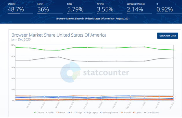Click the Apr 2020 Safari data point
Screen dimensions: 182x118
click(x=58, y=57)
